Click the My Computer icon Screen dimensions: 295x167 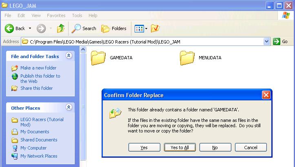tap(15, 148)
